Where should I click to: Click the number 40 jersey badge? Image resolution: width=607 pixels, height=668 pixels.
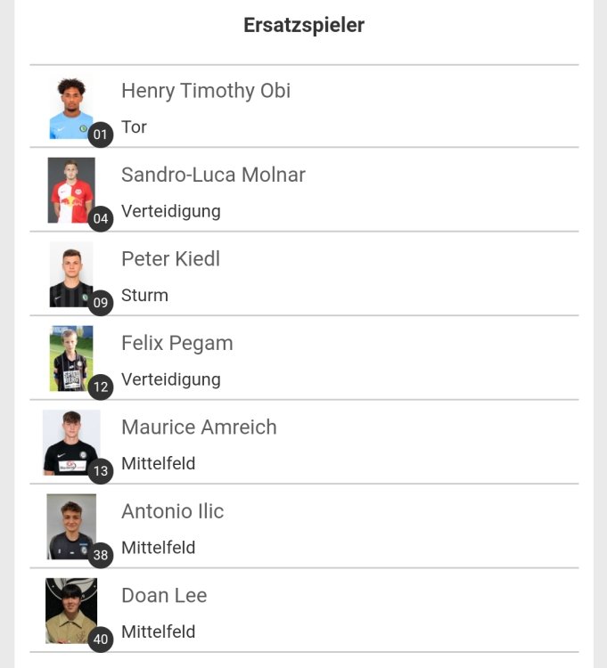click(x=101, y=639)
